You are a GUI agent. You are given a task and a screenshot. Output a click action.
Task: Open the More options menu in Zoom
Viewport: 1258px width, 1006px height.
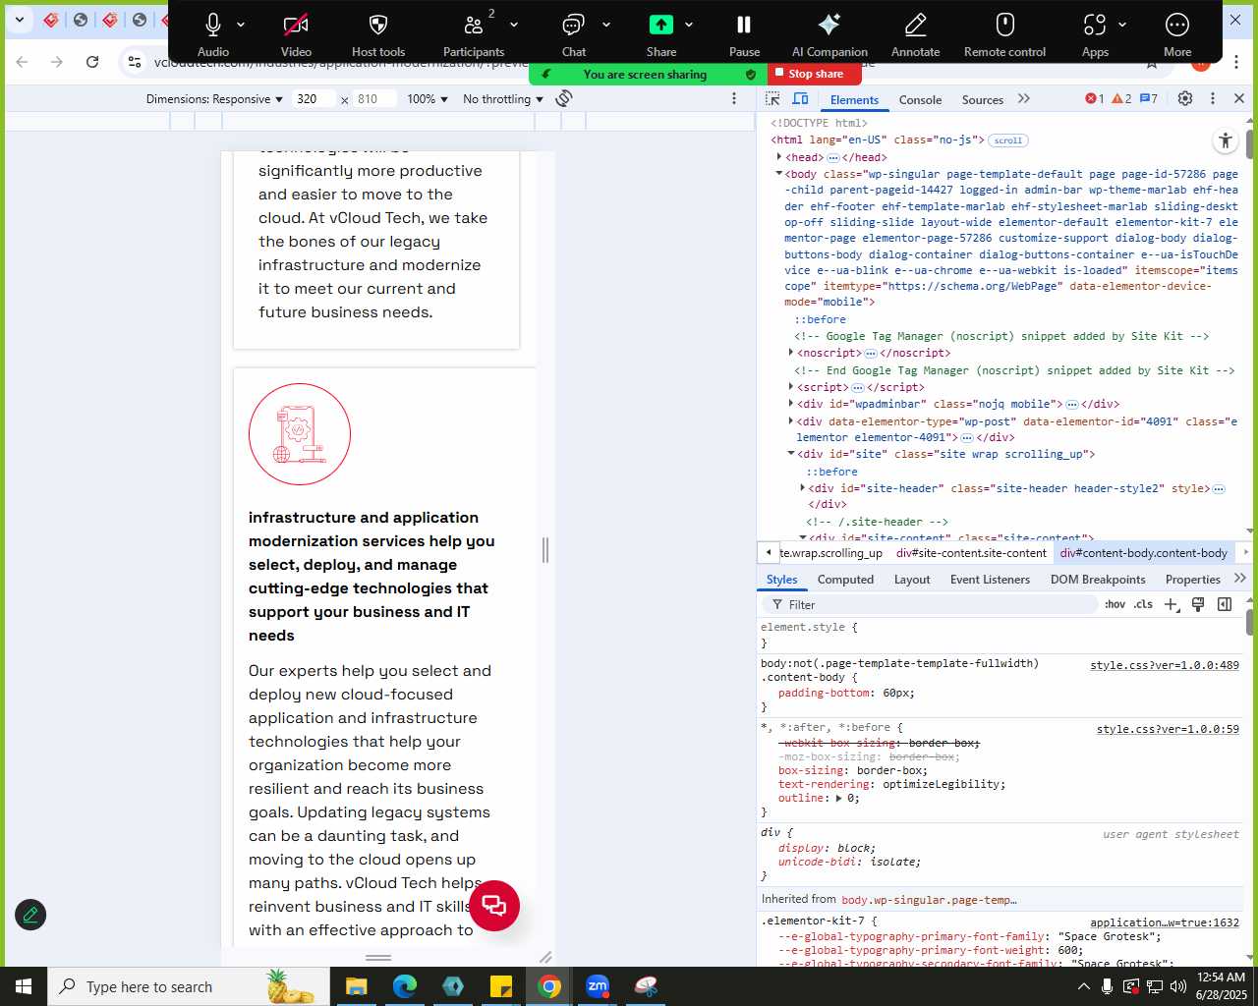coord(1177,33)
